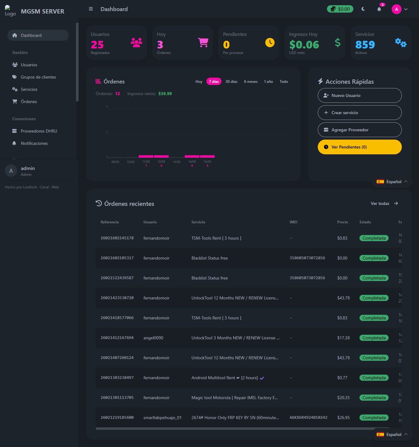Click the Ver todas orders link
419x447 pixels.
[x=384, y=203]
